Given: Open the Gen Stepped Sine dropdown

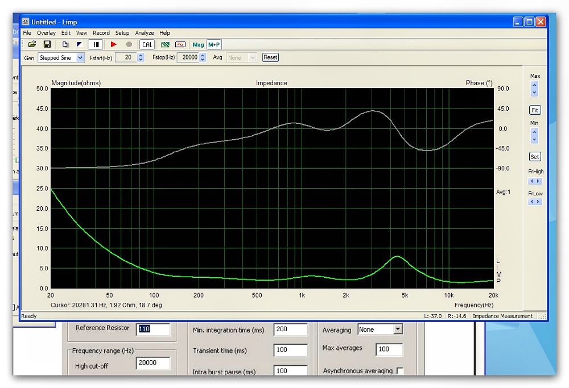Looking at the screenshot, I should 80,57.
